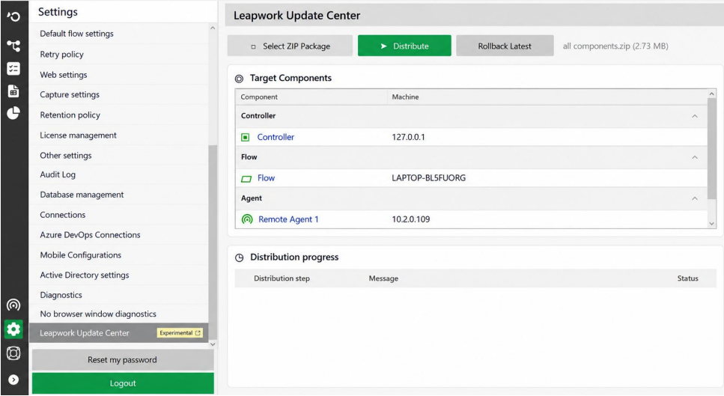Click the Distribution step column header
Image resolution: width=724 pixels, height=396 pixels.
coord(282,278)
